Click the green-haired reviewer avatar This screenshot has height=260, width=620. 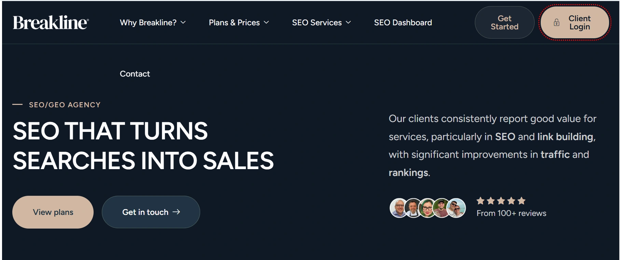(x=427, y=208)
